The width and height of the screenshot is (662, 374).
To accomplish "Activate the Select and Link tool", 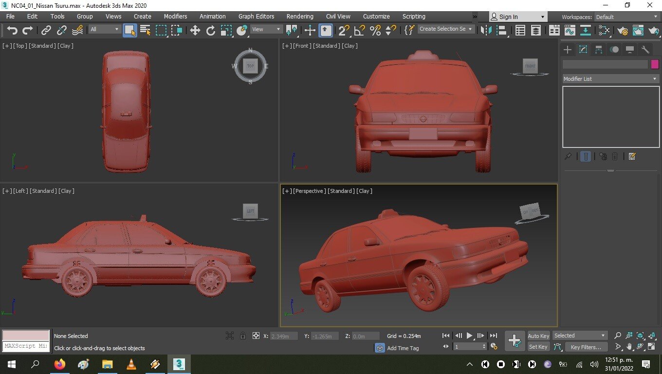I will tap(46, 30).
